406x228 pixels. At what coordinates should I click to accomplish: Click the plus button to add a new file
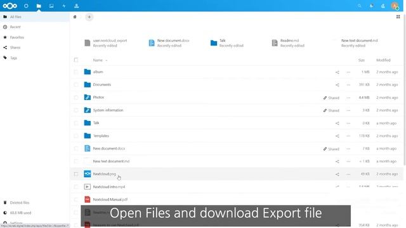pos(89,17)
